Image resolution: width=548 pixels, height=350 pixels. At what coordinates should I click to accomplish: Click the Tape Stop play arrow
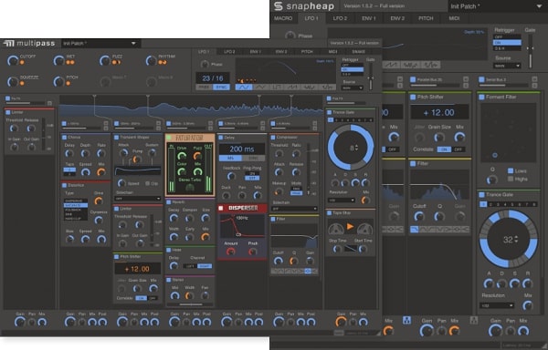[350, 227]
